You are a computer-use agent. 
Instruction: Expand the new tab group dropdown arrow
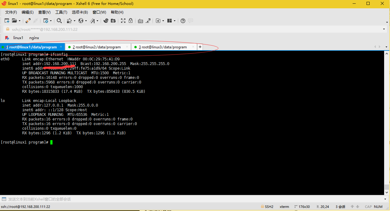coord(163,21)
